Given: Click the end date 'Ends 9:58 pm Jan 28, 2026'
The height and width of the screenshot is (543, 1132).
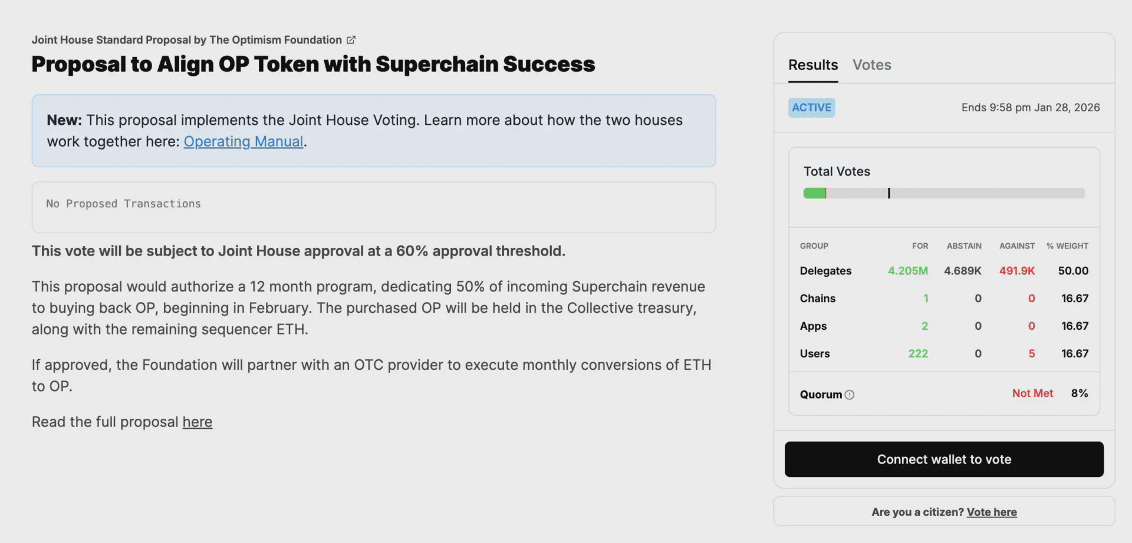Looking at the screenshot, I should (1030, 107).
